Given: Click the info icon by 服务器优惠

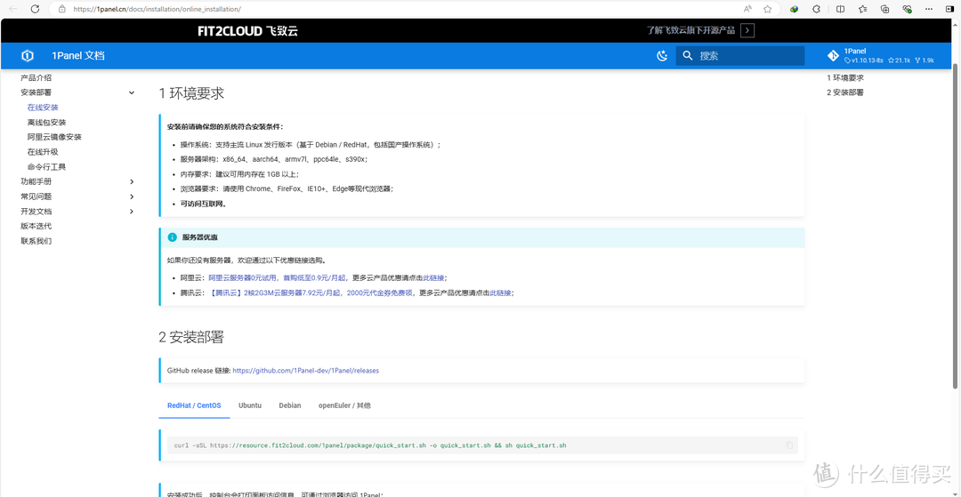Looking at the screenshot, I should (x=172, y=236).
